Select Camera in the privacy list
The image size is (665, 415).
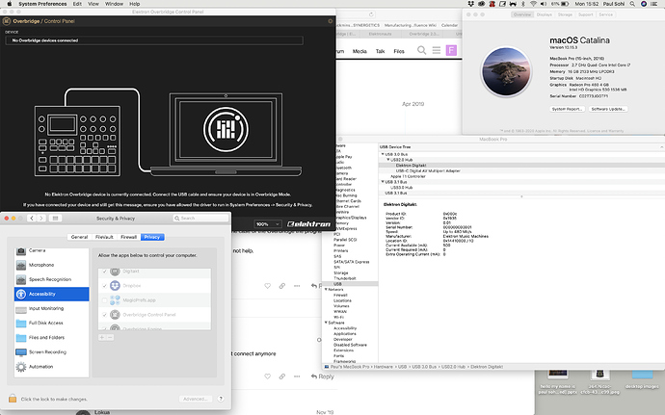coord(51,250)
